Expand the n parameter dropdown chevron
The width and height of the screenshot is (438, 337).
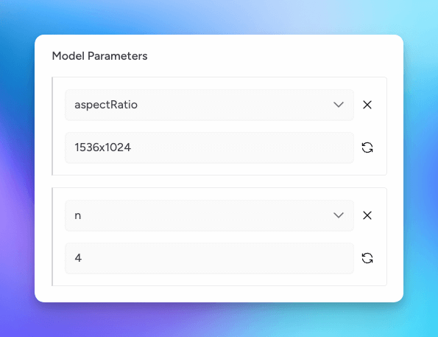tap(339, 215)
